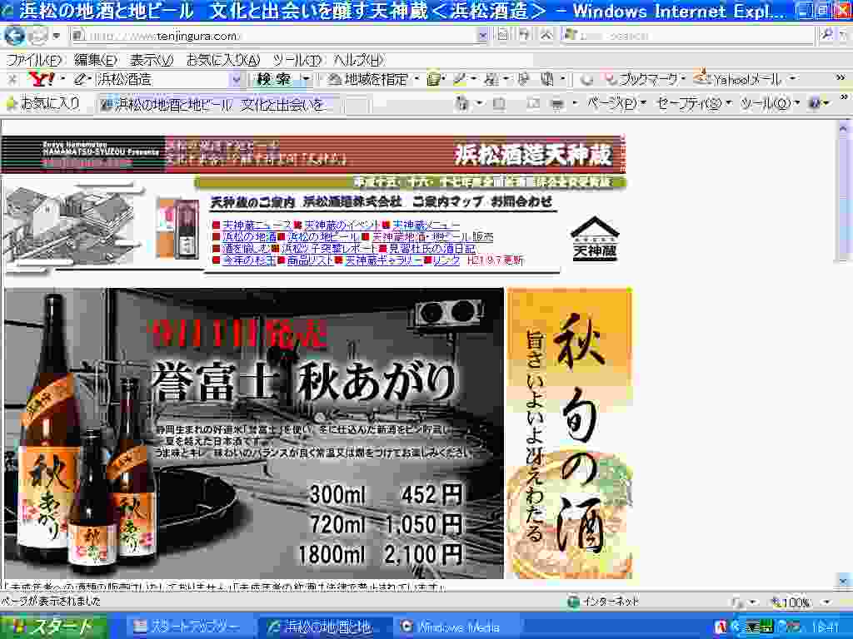Expand Yahoo toolbar overflow chevron
Viewport: 853px width, 639px height.
841,78
